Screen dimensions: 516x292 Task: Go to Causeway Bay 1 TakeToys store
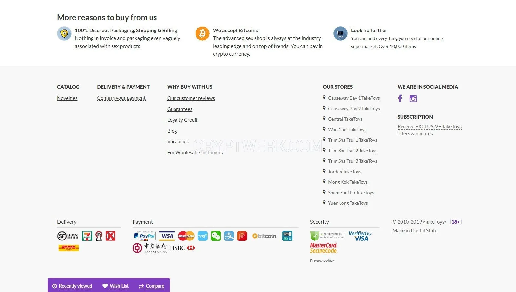point(354,98)
